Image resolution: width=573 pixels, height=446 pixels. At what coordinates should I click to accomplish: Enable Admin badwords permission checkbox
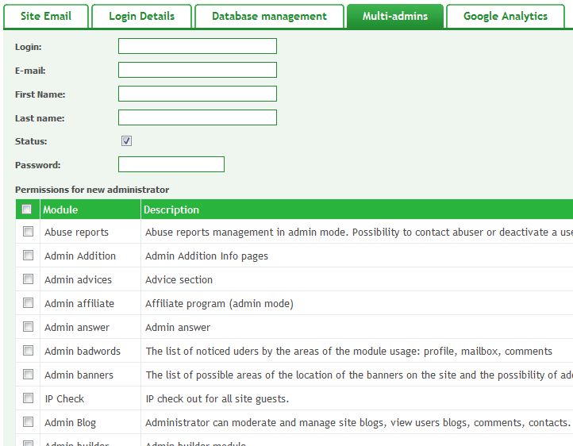point(28,351)
